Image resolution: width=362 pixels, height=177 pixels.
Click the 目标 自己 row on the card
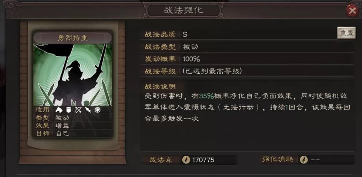(x=73, y=133)
